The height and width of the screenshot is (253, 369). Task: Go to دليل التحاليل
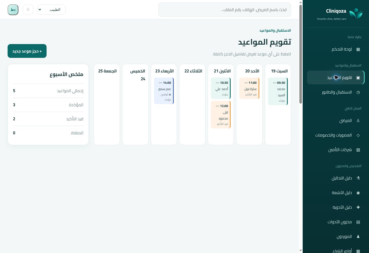pos(336,178)
